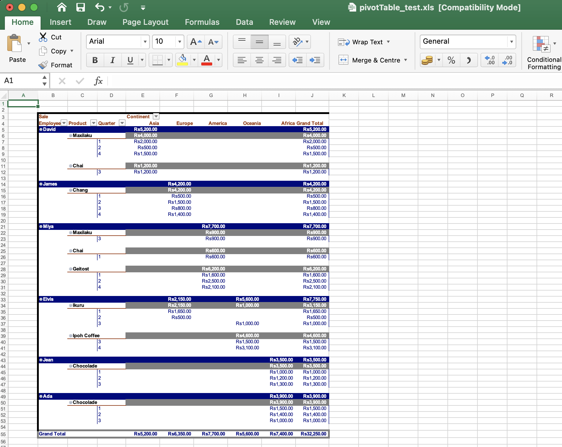Open the Insert tab
This screenshot has height=447, width=562.
(x=61, y=22)
